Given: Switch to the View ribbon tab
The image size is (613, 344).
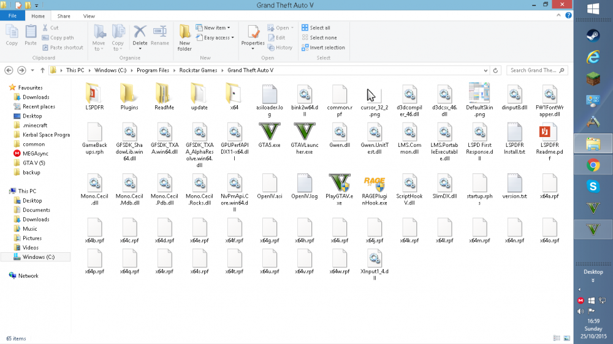Looking at the screenshot, I should [89, 16].
